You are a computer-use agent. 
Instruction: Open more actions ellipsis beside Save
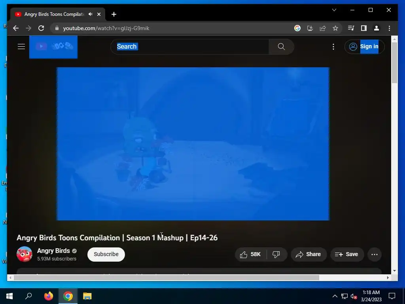point(374,255)
